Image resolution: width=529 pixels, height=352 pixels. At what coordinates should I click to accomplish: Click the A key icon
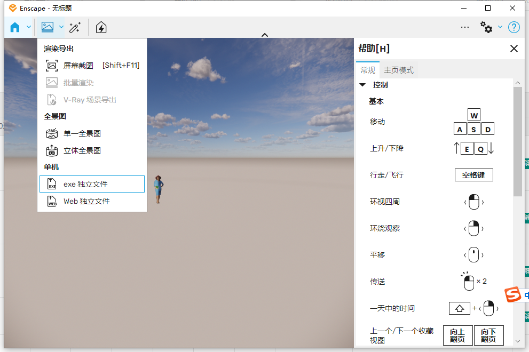coord(460,129)
